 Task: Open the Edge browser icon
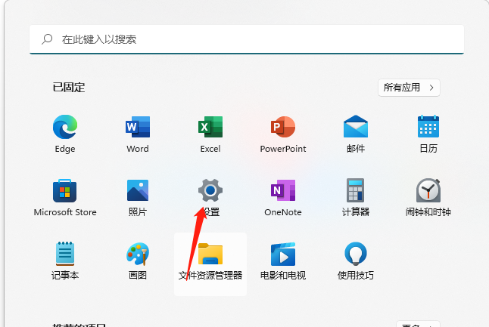65,127
